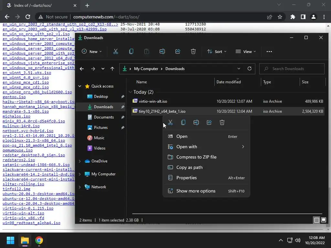Show hidden tray icons chevron
331x248 pixels.
[x=281, y=240]
